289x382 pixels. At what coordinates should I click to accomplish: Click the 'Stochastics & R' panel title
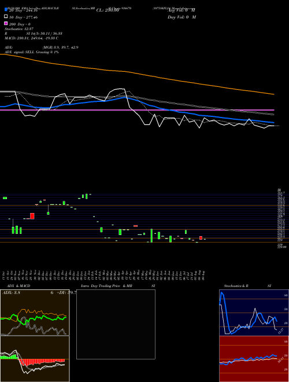(x=236, y=286)
